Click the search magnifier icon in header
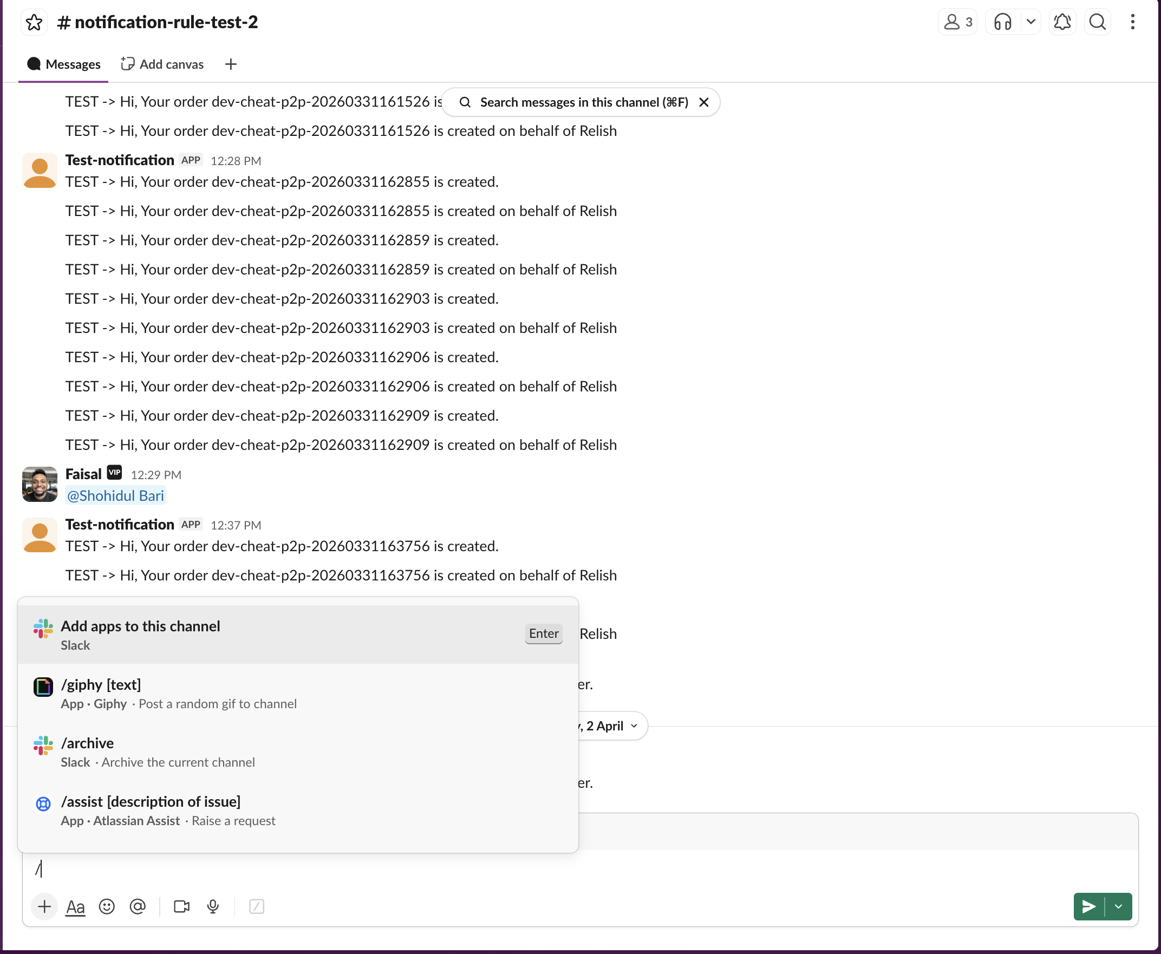 1097,23
